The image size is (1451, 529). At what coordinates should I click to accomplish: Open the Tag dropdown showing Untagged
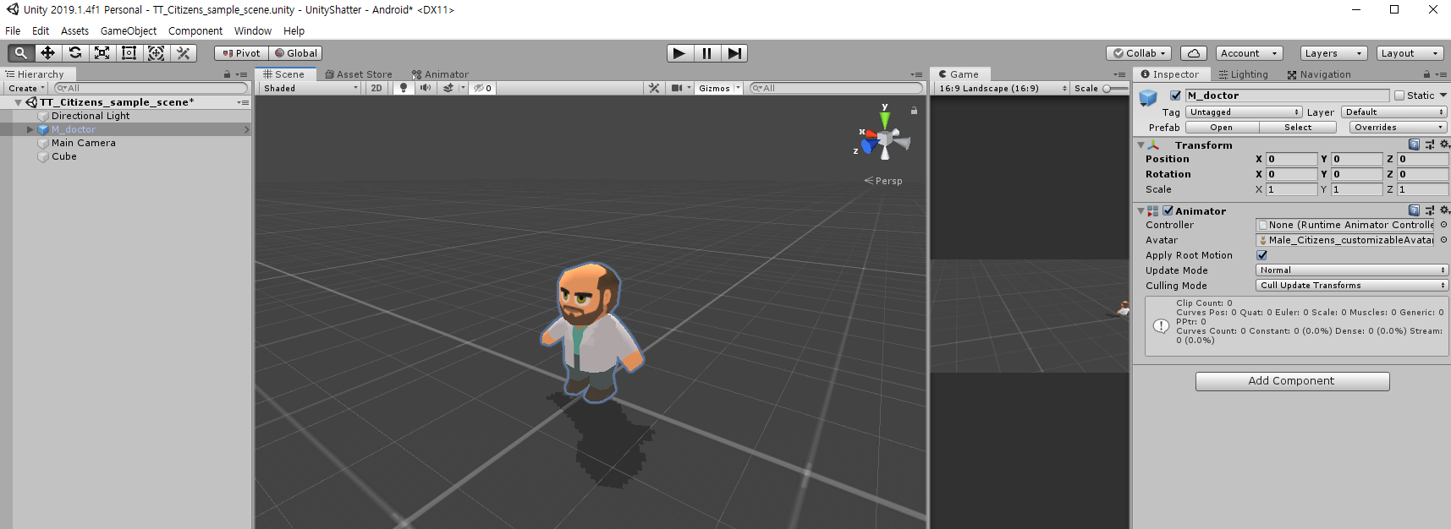point(1243,112)
